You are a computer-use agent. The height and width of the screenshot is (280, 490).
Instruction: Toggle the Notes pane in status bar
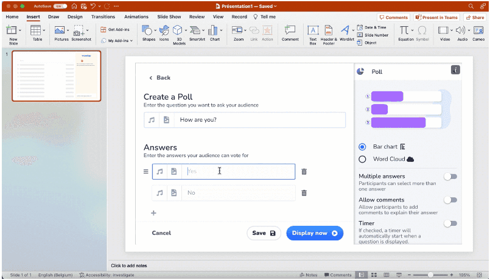309,275
